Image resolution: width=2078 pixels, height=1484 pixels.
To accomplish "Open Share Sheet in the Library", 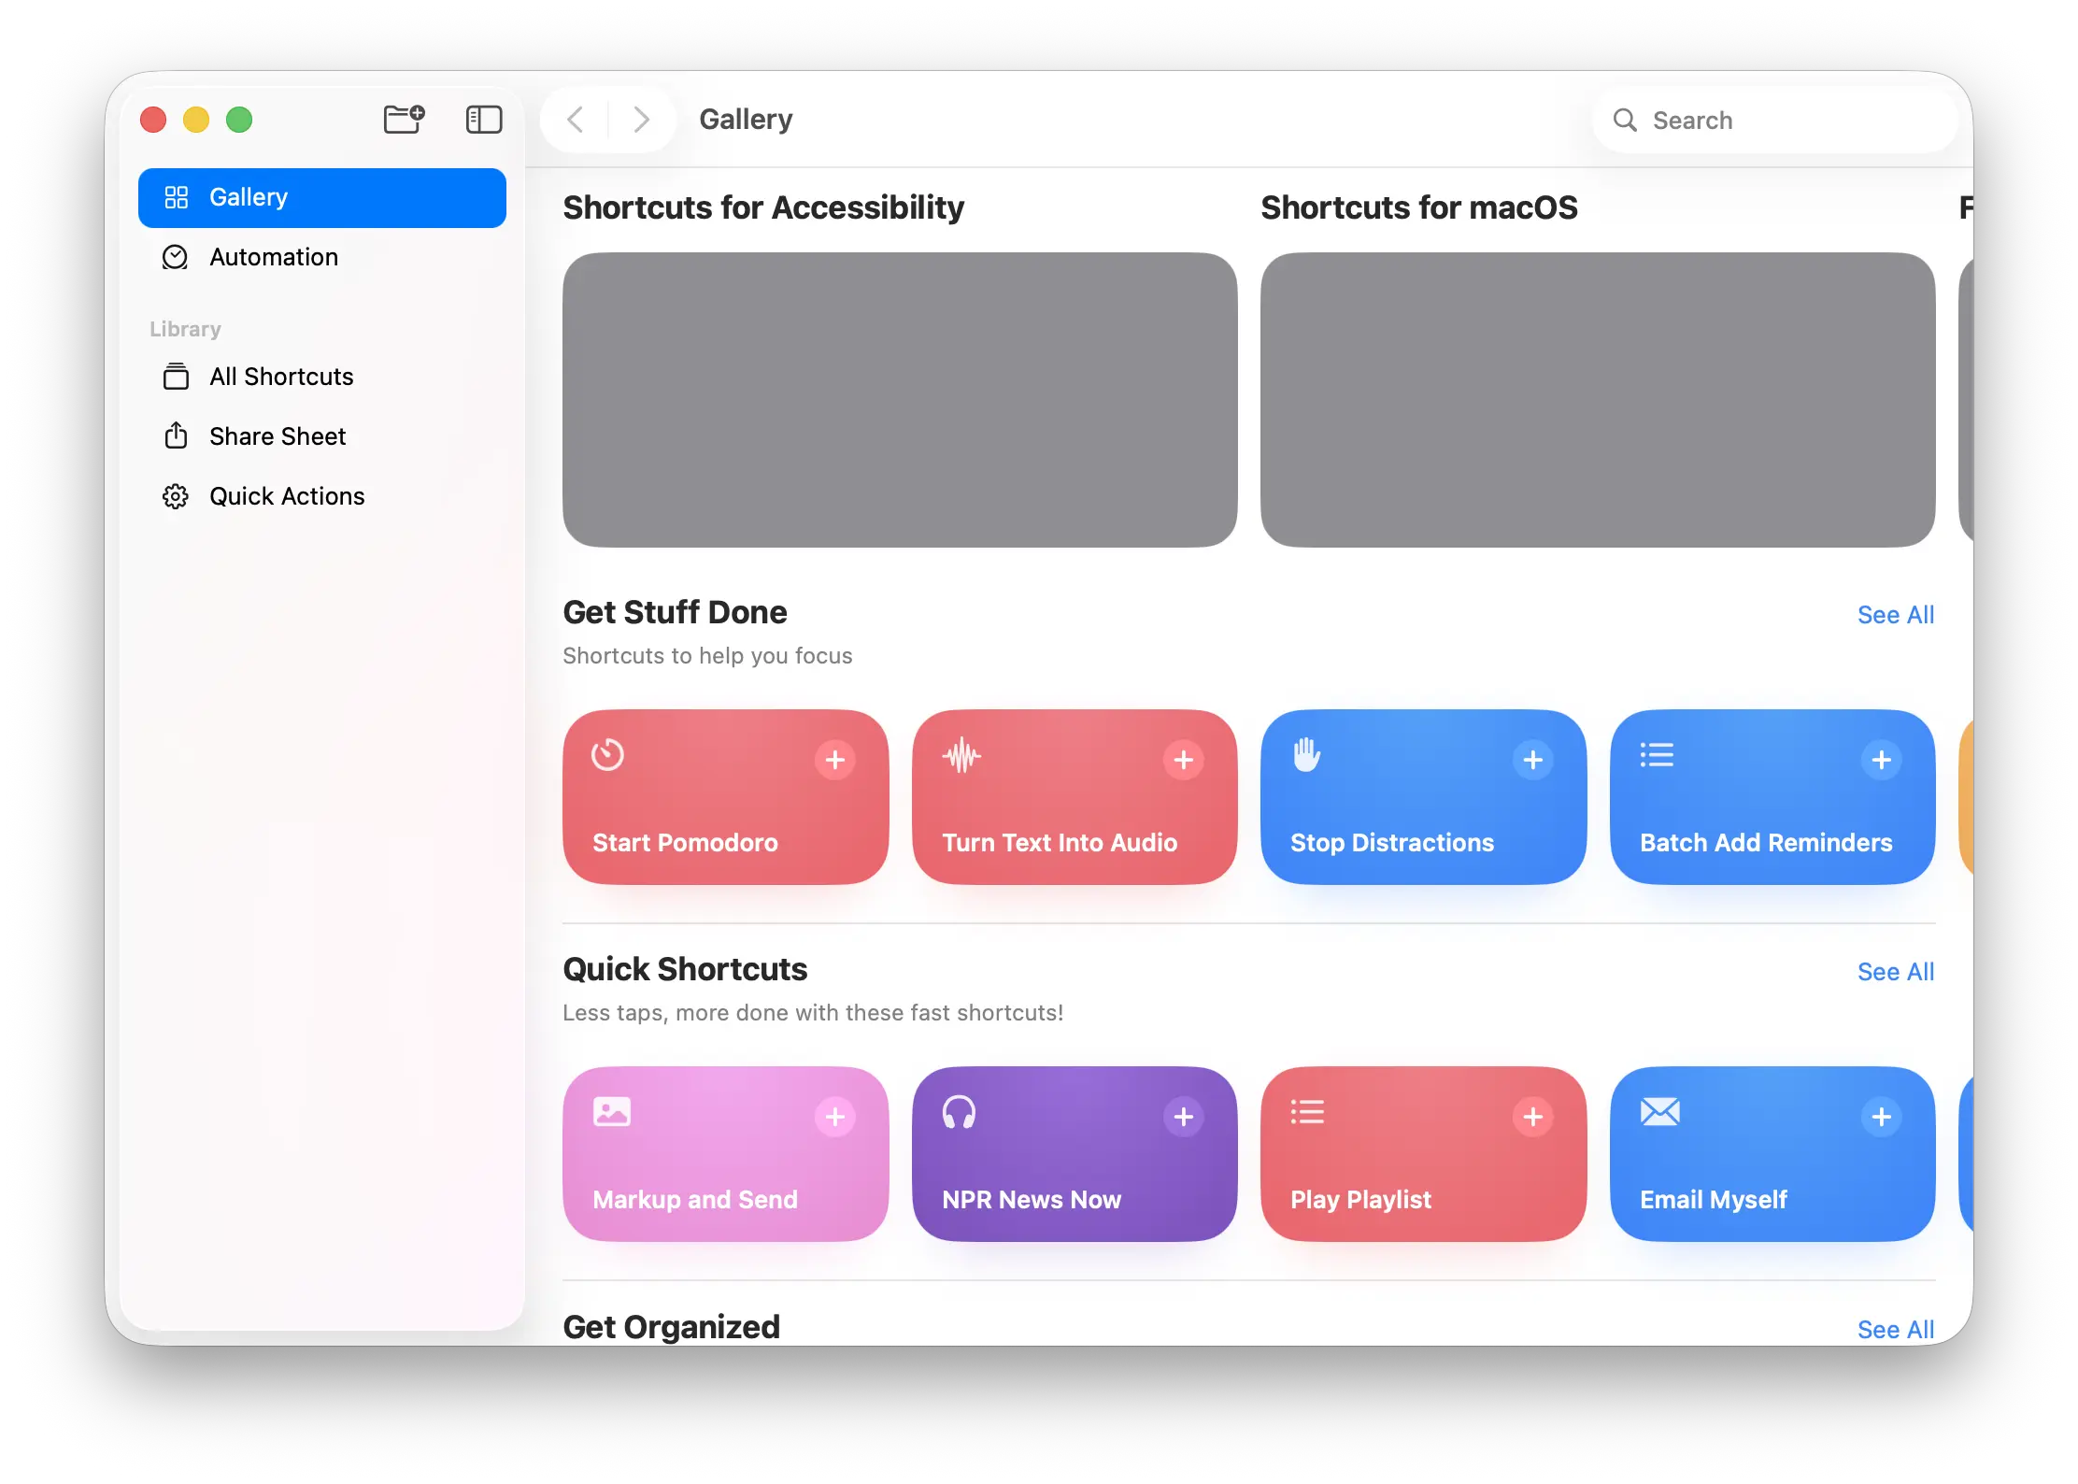I will [x=322, y=436].
